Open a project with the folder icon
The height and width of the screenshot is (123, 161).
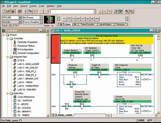[9, 11]
